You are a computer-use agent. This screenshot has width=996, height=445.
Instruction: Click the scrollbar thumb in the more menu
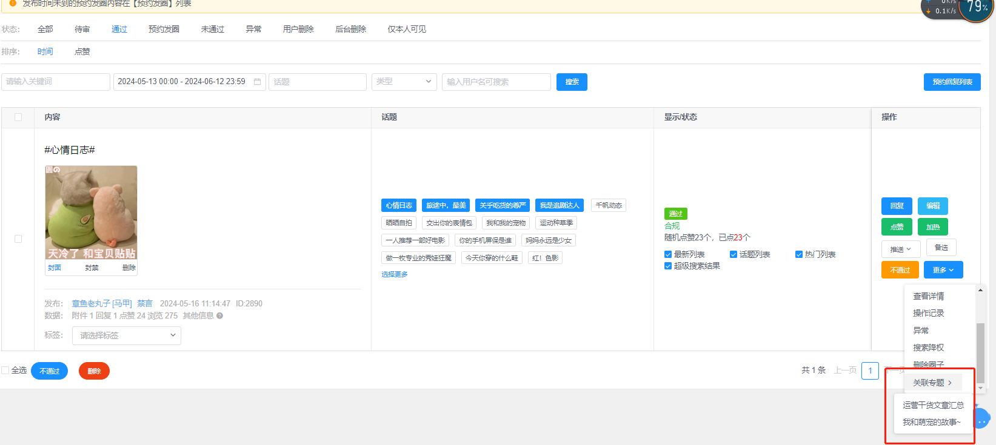(x=980, y=353)
